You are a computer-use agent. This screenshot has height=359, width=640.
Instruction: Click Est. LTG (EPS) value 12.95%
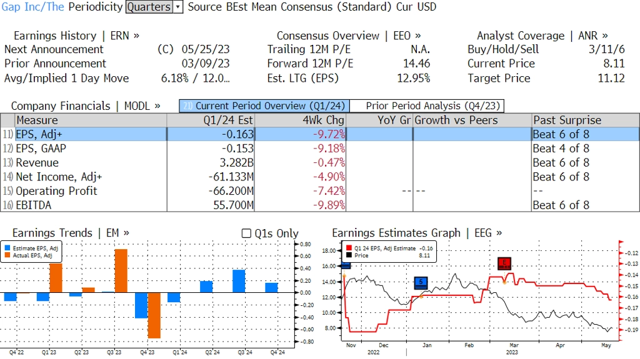tap(414, 78)
